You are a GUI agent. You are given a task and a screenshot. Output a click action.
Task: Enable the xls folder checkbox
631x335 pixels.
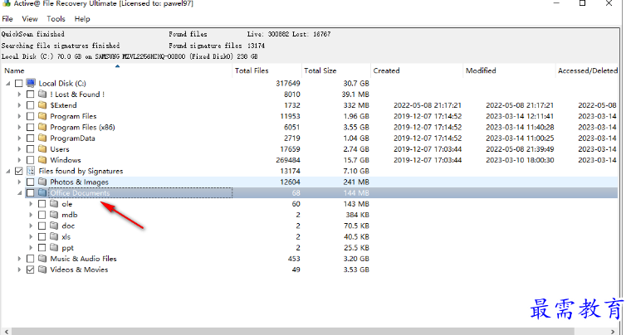pyautogui.click(x=42, y=236)
